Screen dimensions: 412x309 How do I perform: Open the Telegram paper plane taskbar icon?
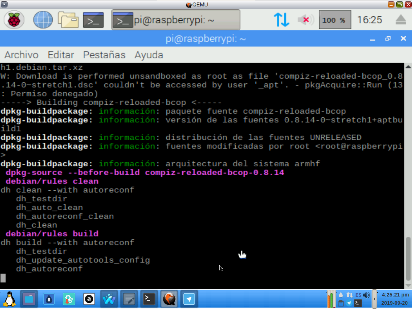[189, 299]
